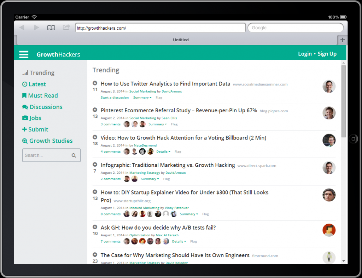Go to Trending in the sidebar

click(x=38, y=73)
